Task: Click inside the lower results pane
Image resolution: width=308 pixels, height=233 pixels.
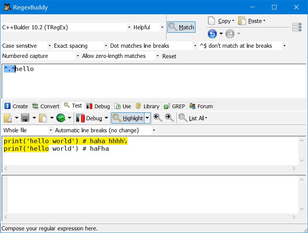Action: 153,194
